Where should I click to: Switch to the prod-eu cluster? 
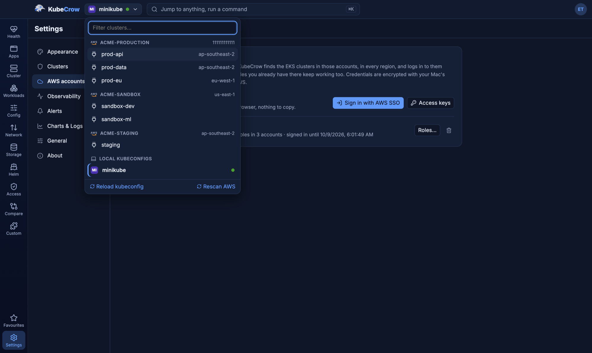163,80
